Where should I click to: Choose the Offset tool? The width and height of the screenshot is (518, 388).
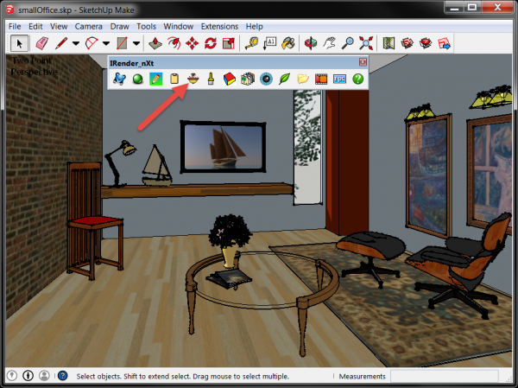[x=174, y=43]
